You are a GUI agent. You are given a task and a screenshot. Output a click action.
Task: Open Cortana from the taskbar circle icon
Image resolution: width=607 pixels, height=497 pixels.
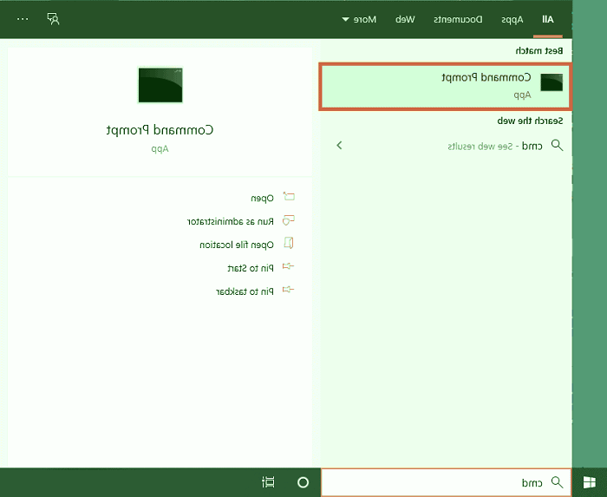(303, 482)
